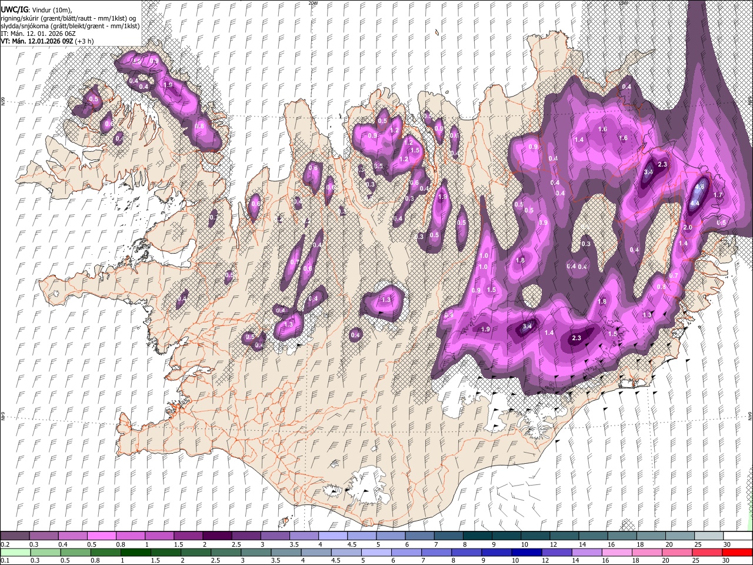The width and height of the screenshot is (753, 565).
Task: Click the IT: Mán. 12. 01. 2026 06Z line
Action: [38, 34]
